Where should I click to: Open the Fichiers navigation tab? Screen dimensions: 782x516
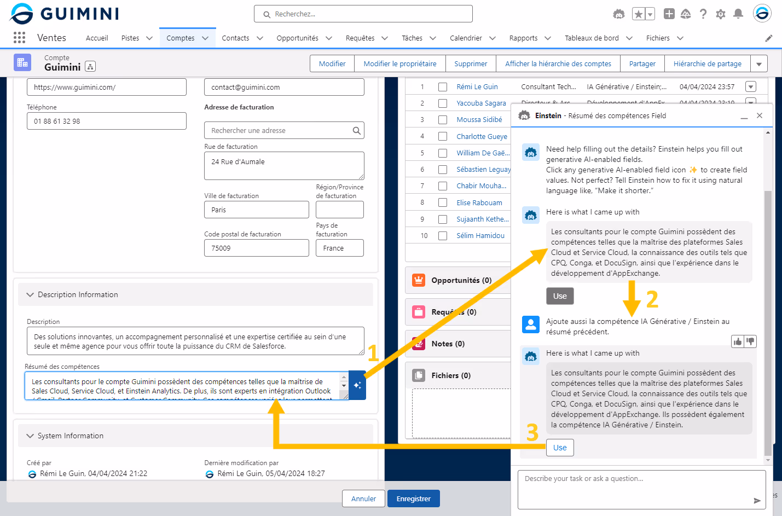(658, 38)
